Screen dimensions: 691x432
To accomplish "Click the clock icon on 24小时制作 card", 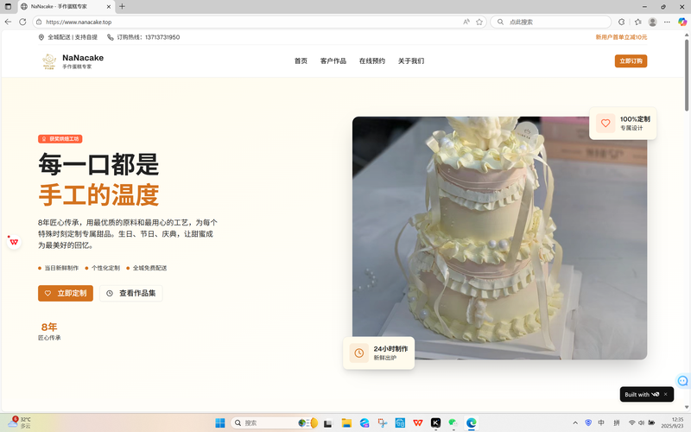I will click(358, 353).
